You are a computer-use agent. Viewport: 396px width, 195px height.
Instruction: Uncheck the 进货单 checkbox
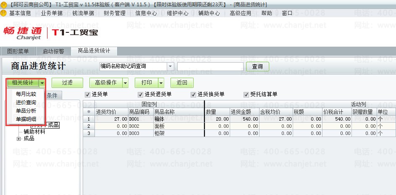tap(88, 95)
